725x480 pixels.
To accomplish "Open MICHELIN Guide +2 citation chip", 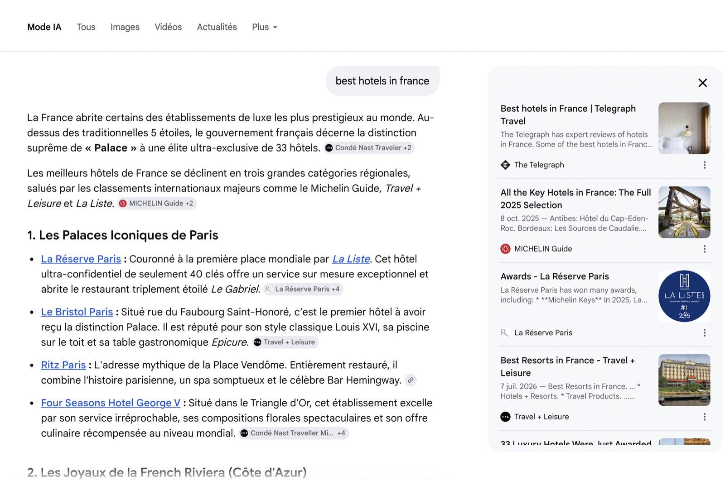I will click(157, 204).
